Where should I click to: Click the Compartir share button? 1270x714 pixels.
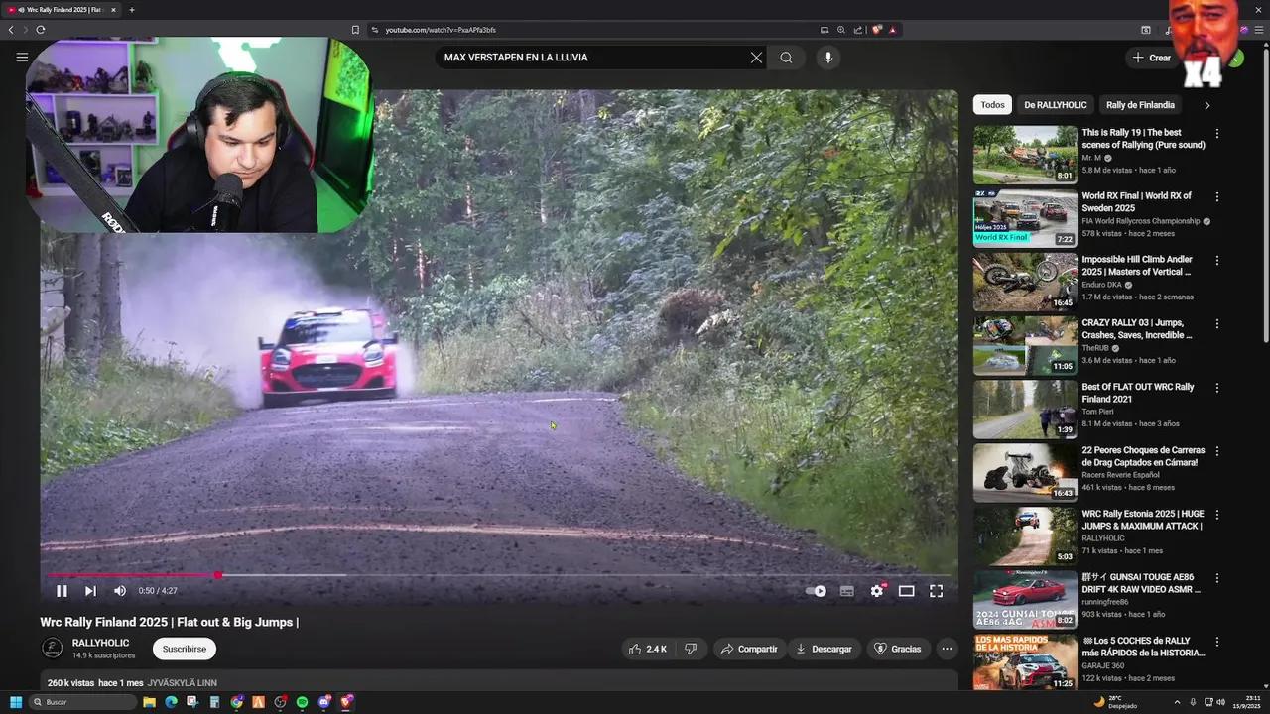click(x=749, y=649)
